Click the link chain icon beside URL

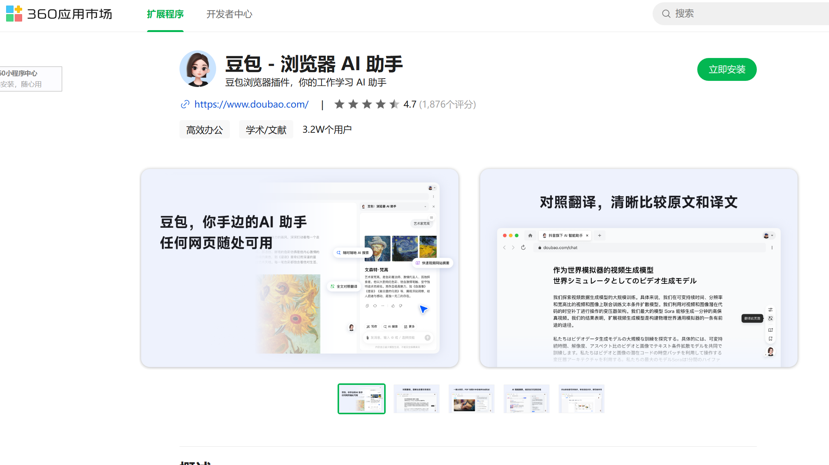[185, 104]
